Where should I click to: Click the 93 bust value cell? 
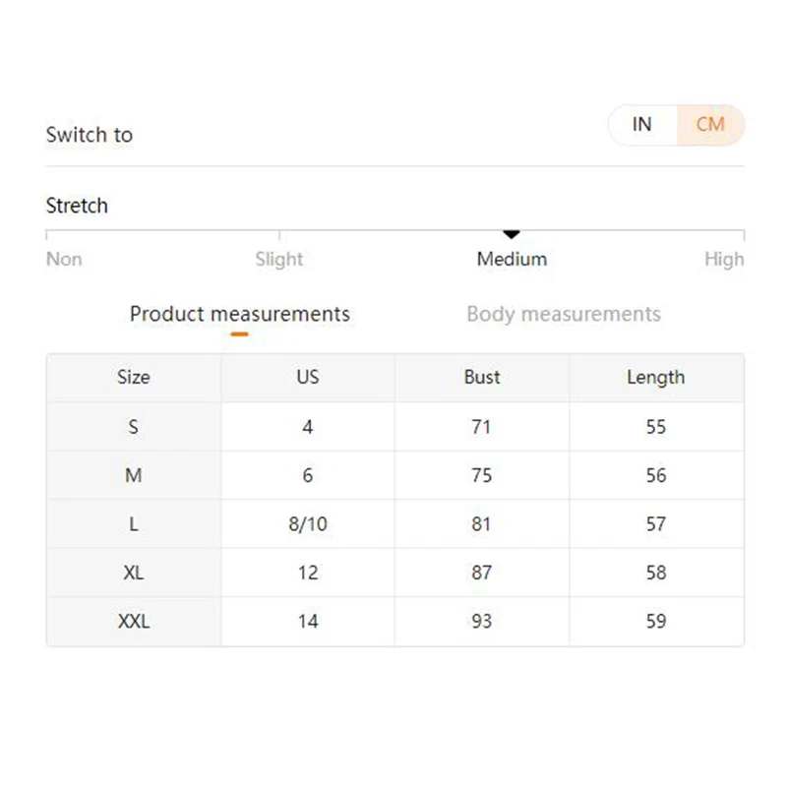[482, 622]
